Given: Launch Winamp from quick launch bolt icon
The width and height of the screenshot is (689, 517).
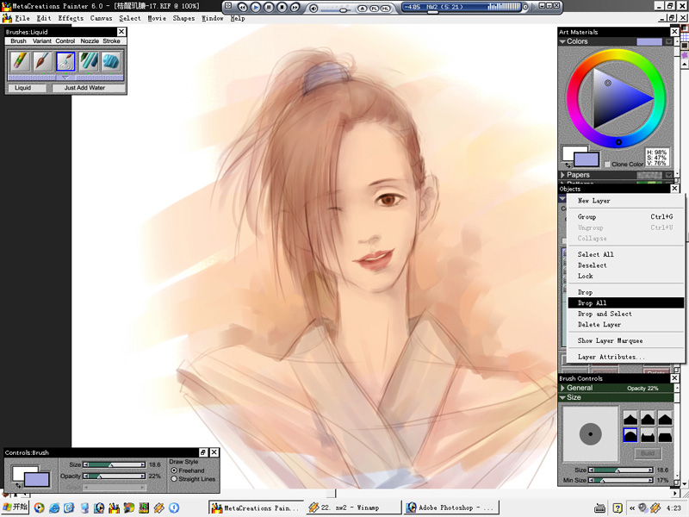Looking at the screenshot, I should (159, 508).
